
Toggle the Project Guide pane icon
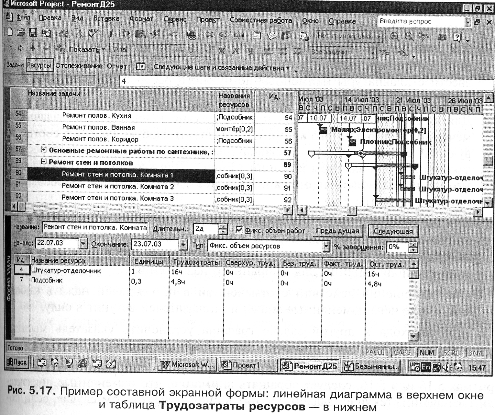(x=140, y=66)
